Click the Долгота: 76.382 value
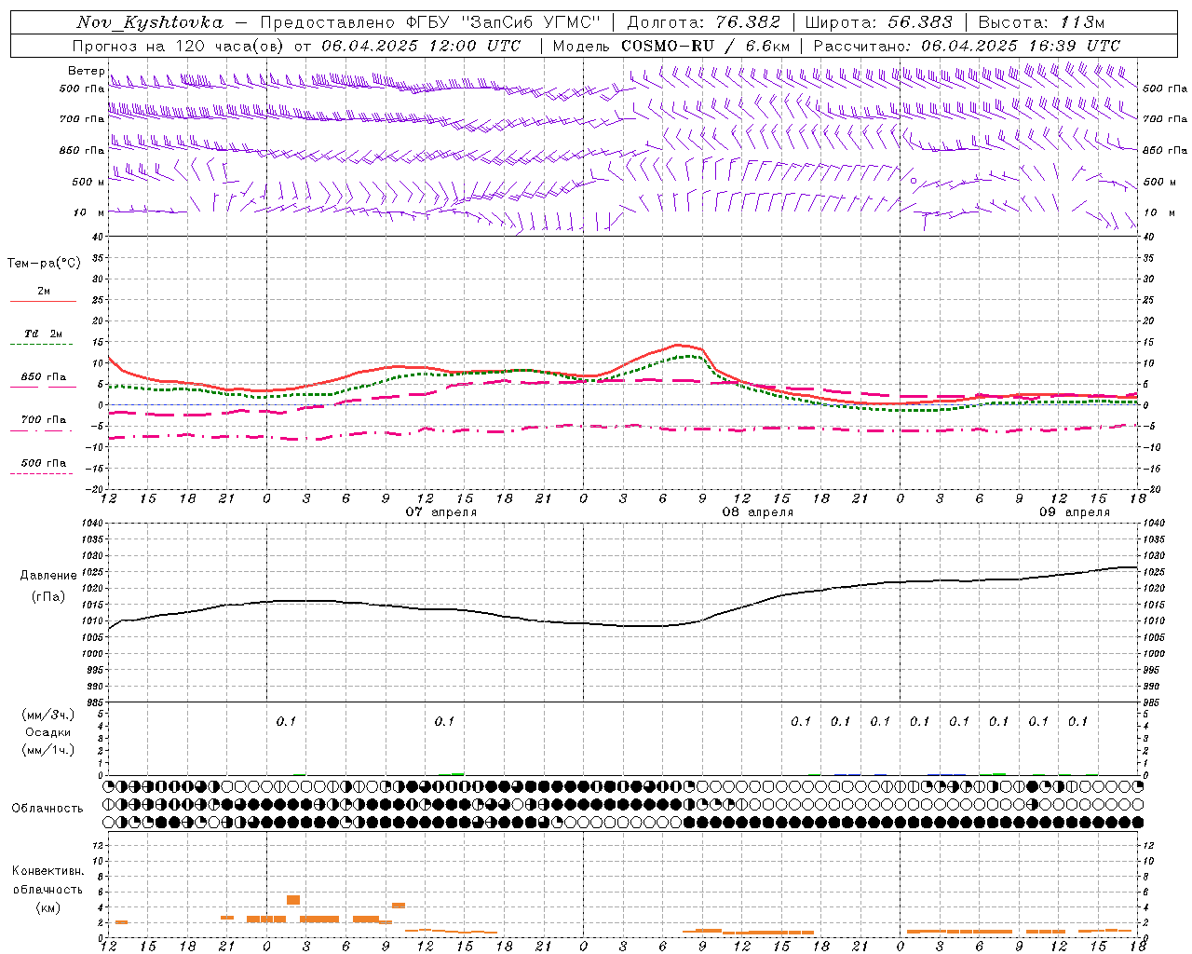The image size is (1192, 954). point(703,22)
